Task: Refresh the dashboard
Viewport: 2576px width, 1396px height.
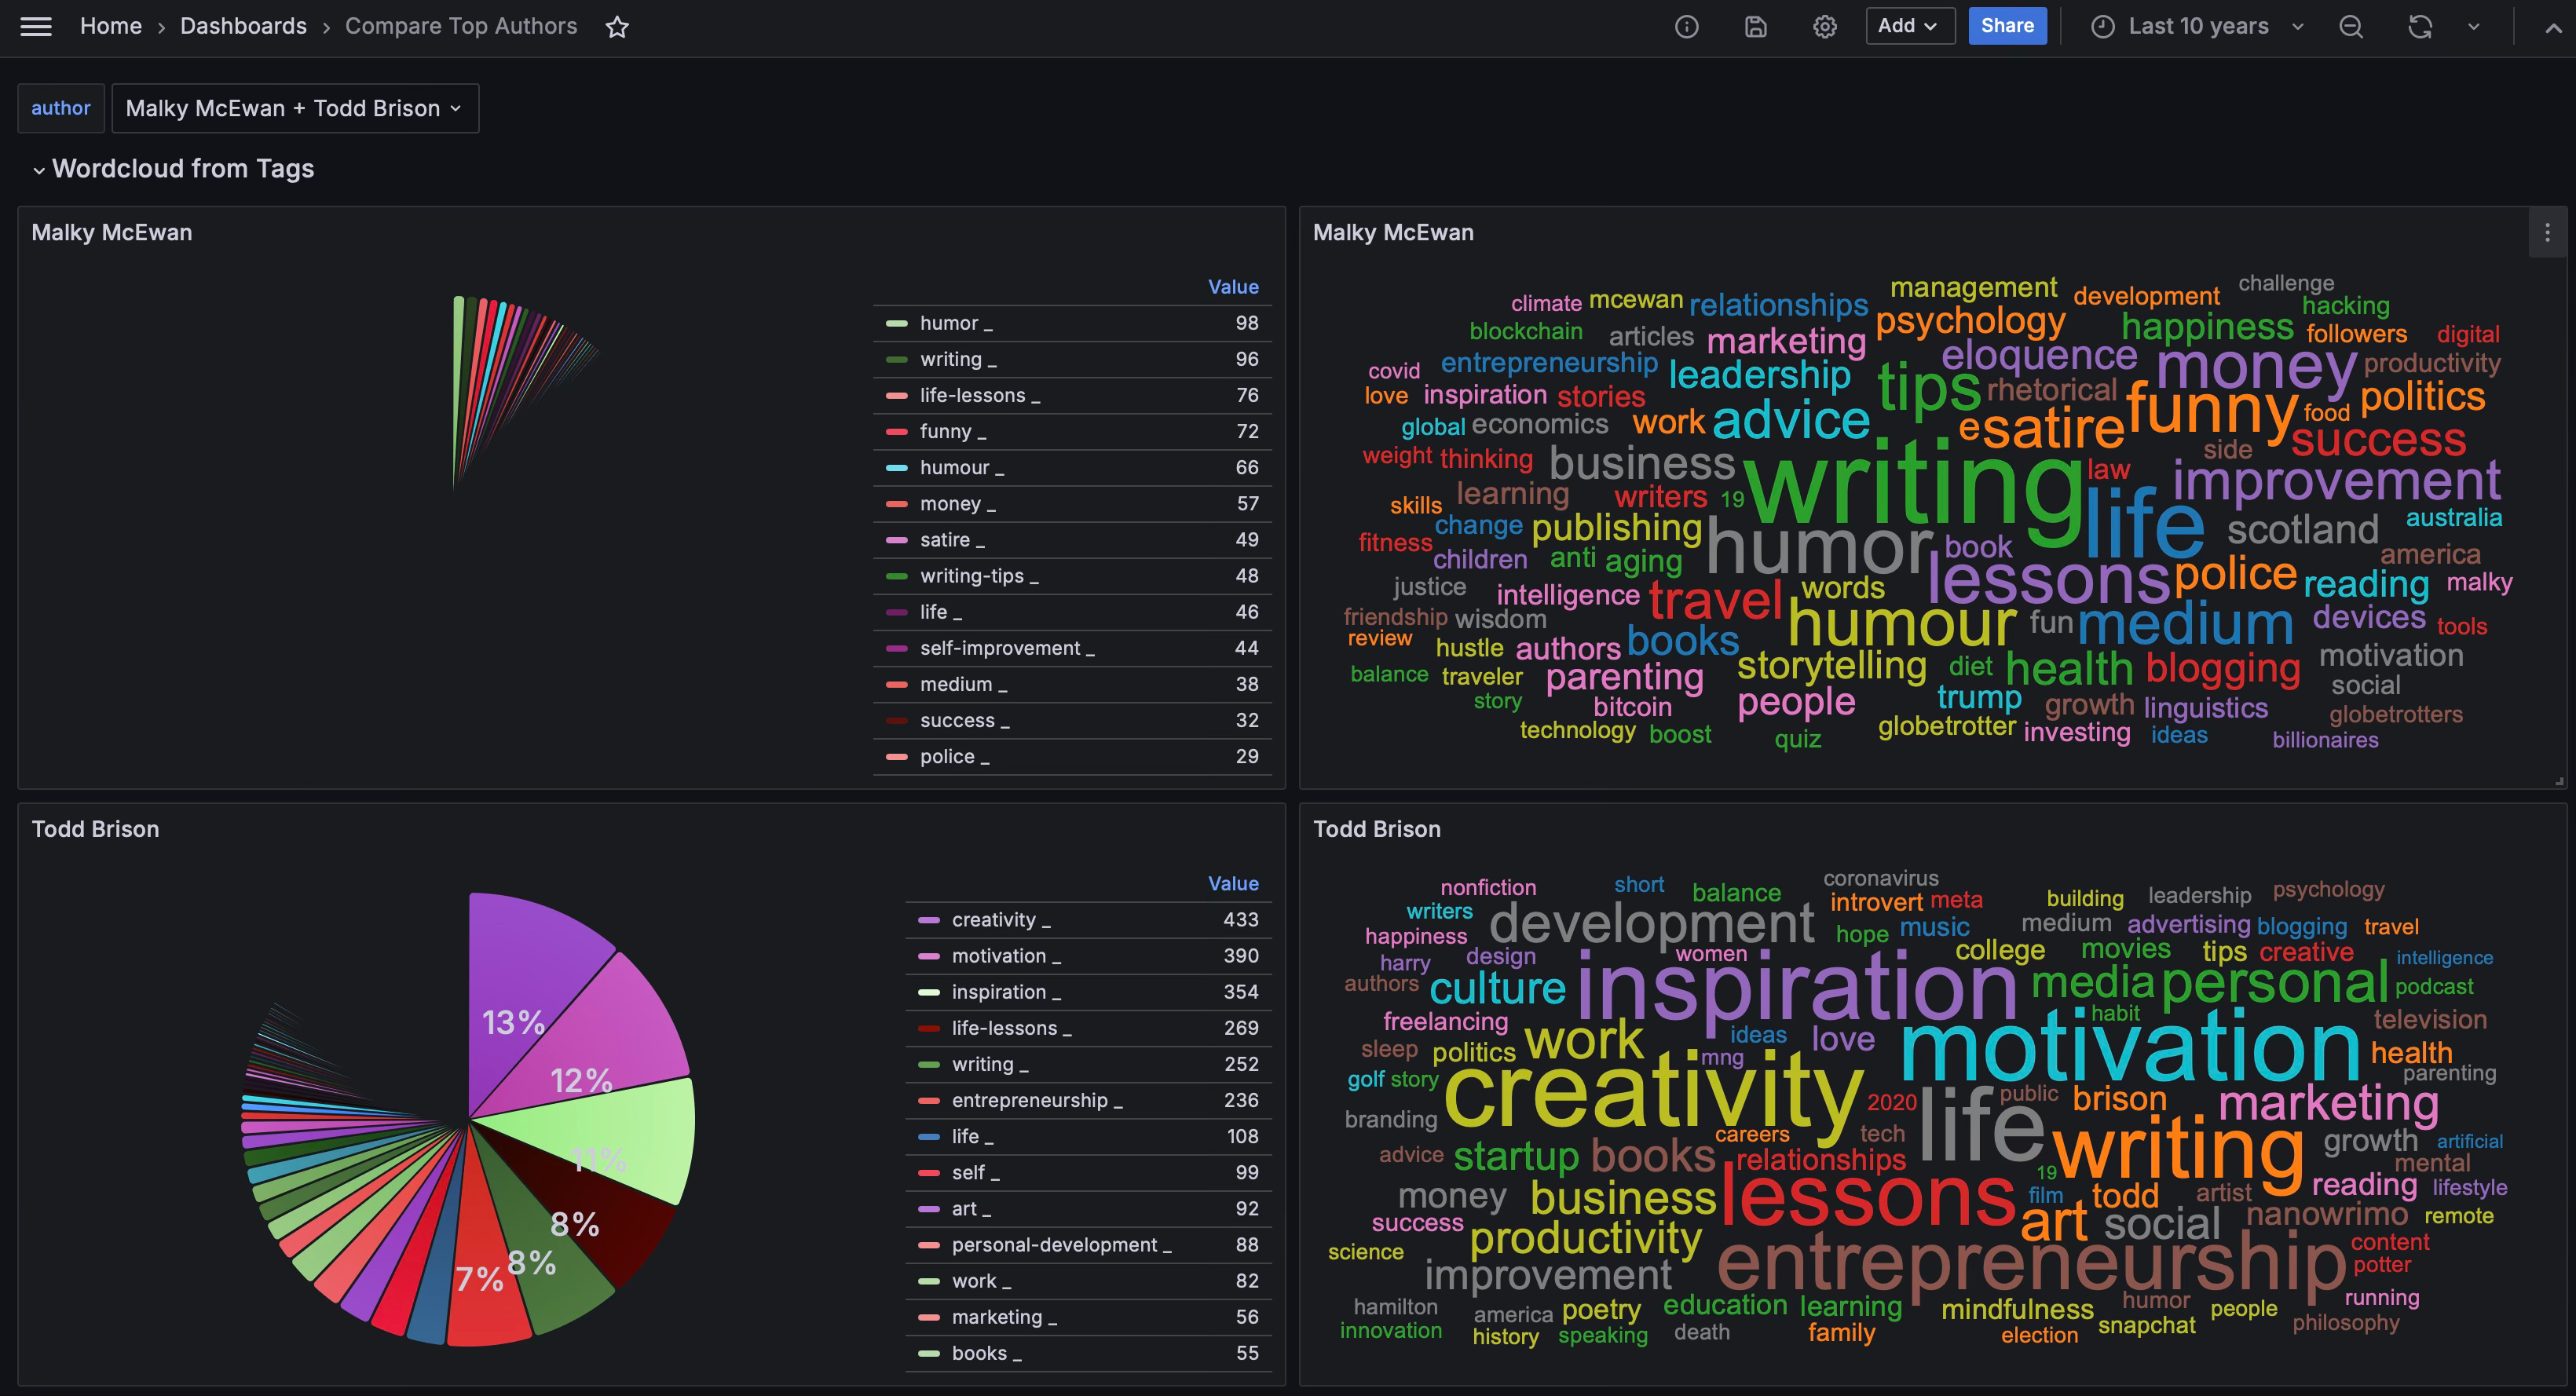Action: [x=2420, y=27]
